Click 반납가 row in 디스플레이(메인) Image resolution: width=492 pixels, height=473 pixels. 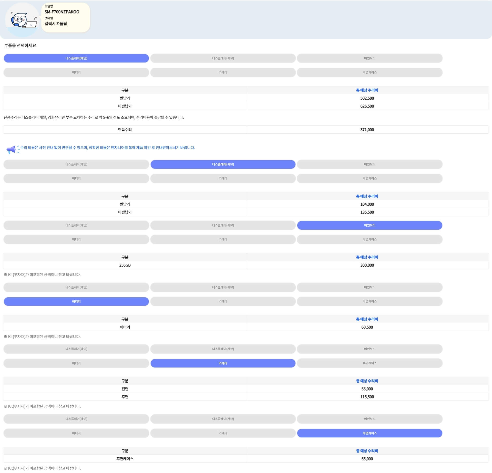245,98
